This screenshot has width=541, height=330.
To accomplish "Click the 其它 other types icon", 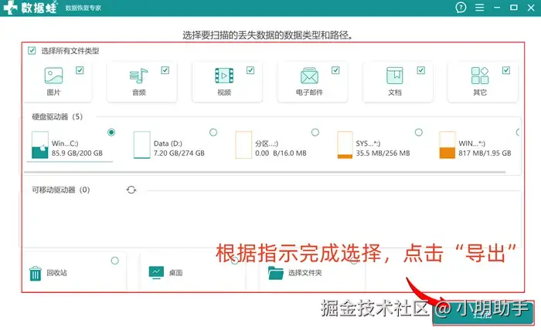I will tap(480, 76).
